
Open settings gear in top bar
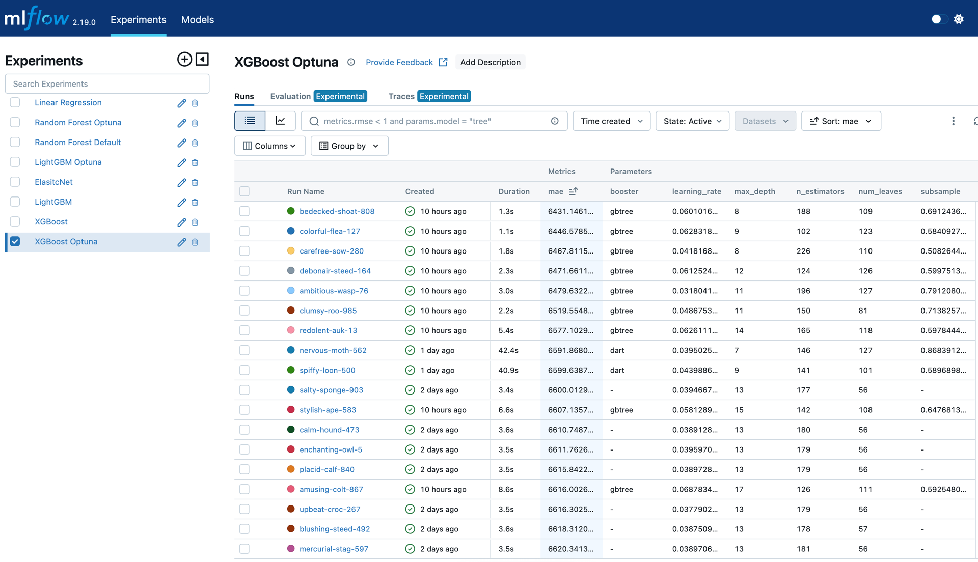pos(959,19)
